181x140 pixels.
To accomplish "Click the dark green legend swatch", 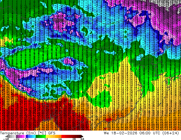I will [37, 136].
